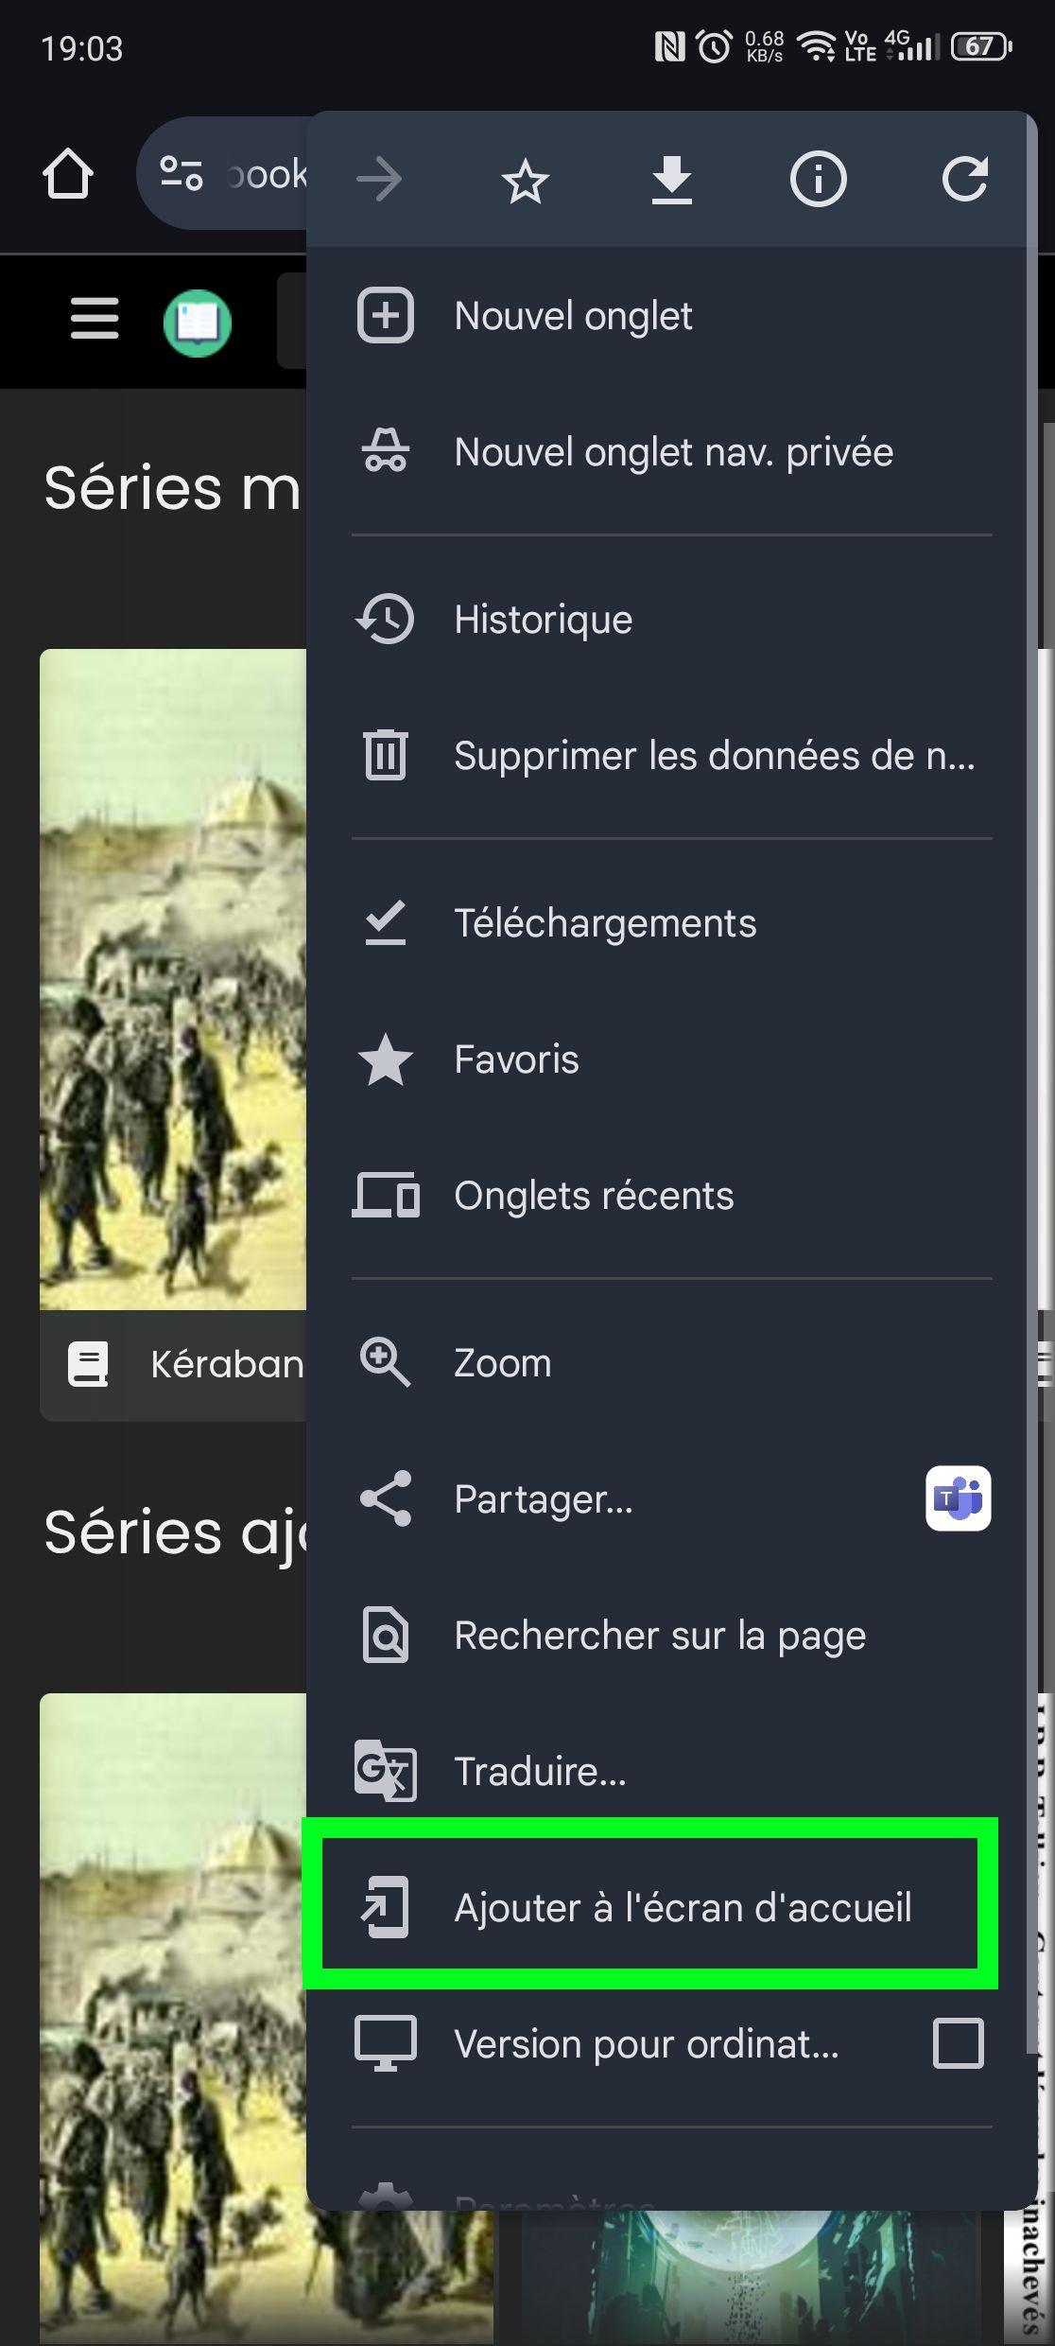Tap the download page icon
This screenshot has width=1055, height=2346.
671,180
